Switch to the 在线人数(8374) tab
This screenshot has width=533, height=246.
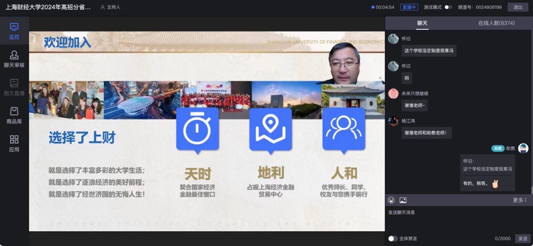coord(496,23)
